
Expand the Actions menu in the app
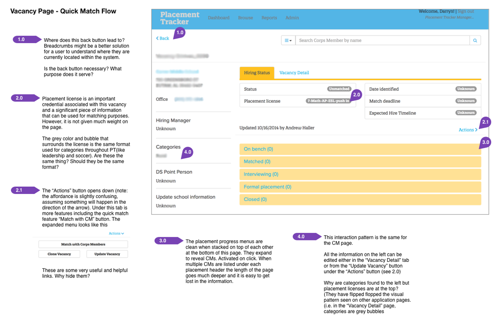click(468, 130)
